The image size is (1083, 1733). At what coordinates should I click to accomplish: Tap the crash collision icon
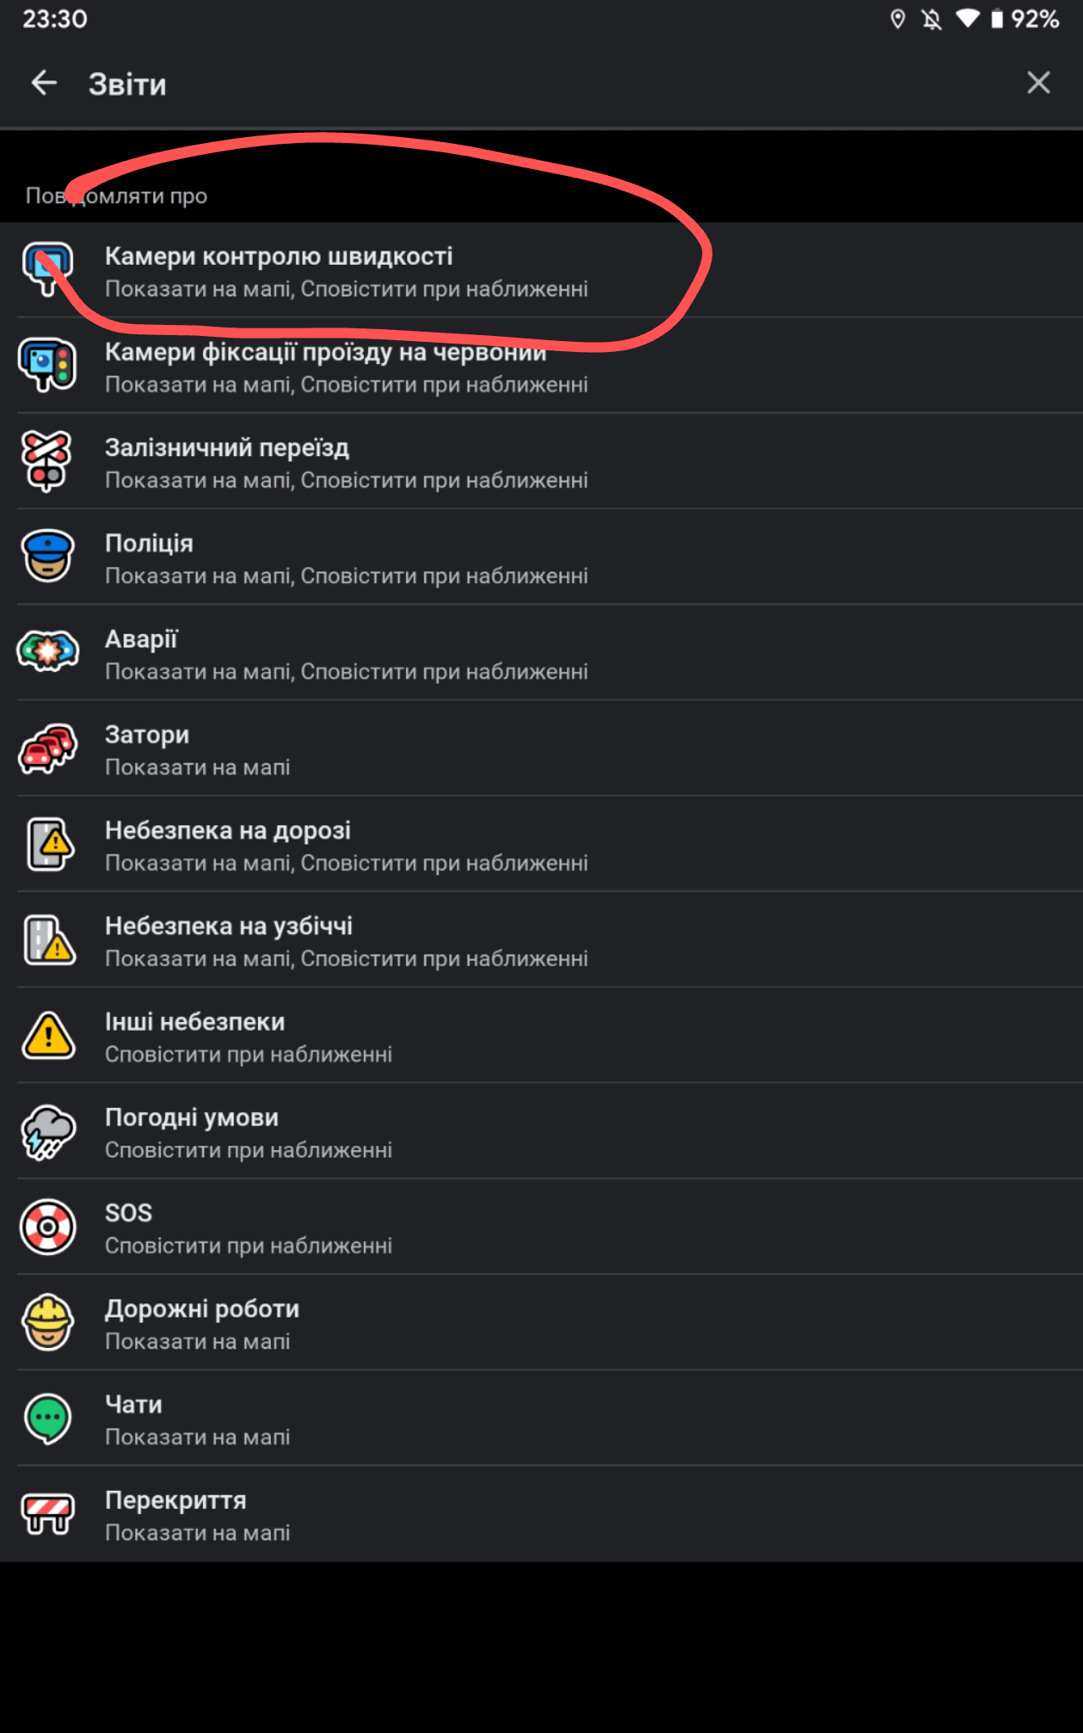47,652
